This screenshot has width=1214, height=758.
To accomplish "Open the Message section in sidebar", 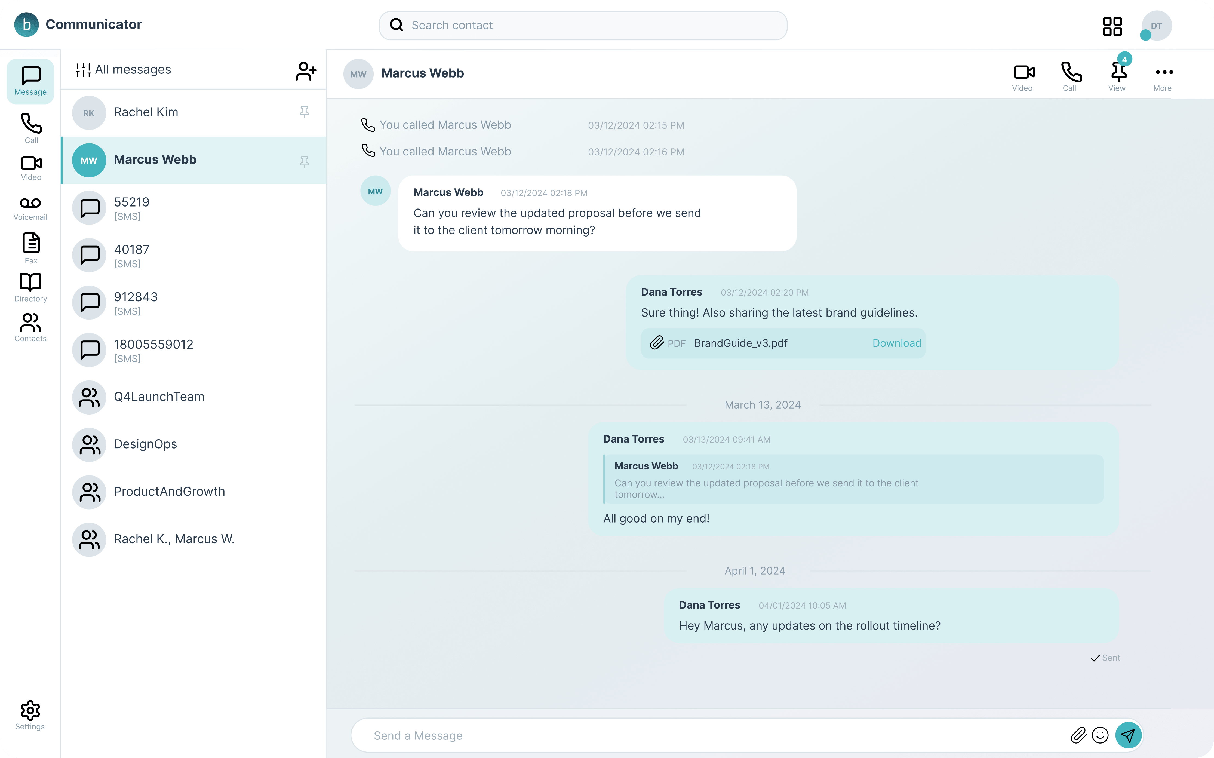I will click(x=30, y=81).
